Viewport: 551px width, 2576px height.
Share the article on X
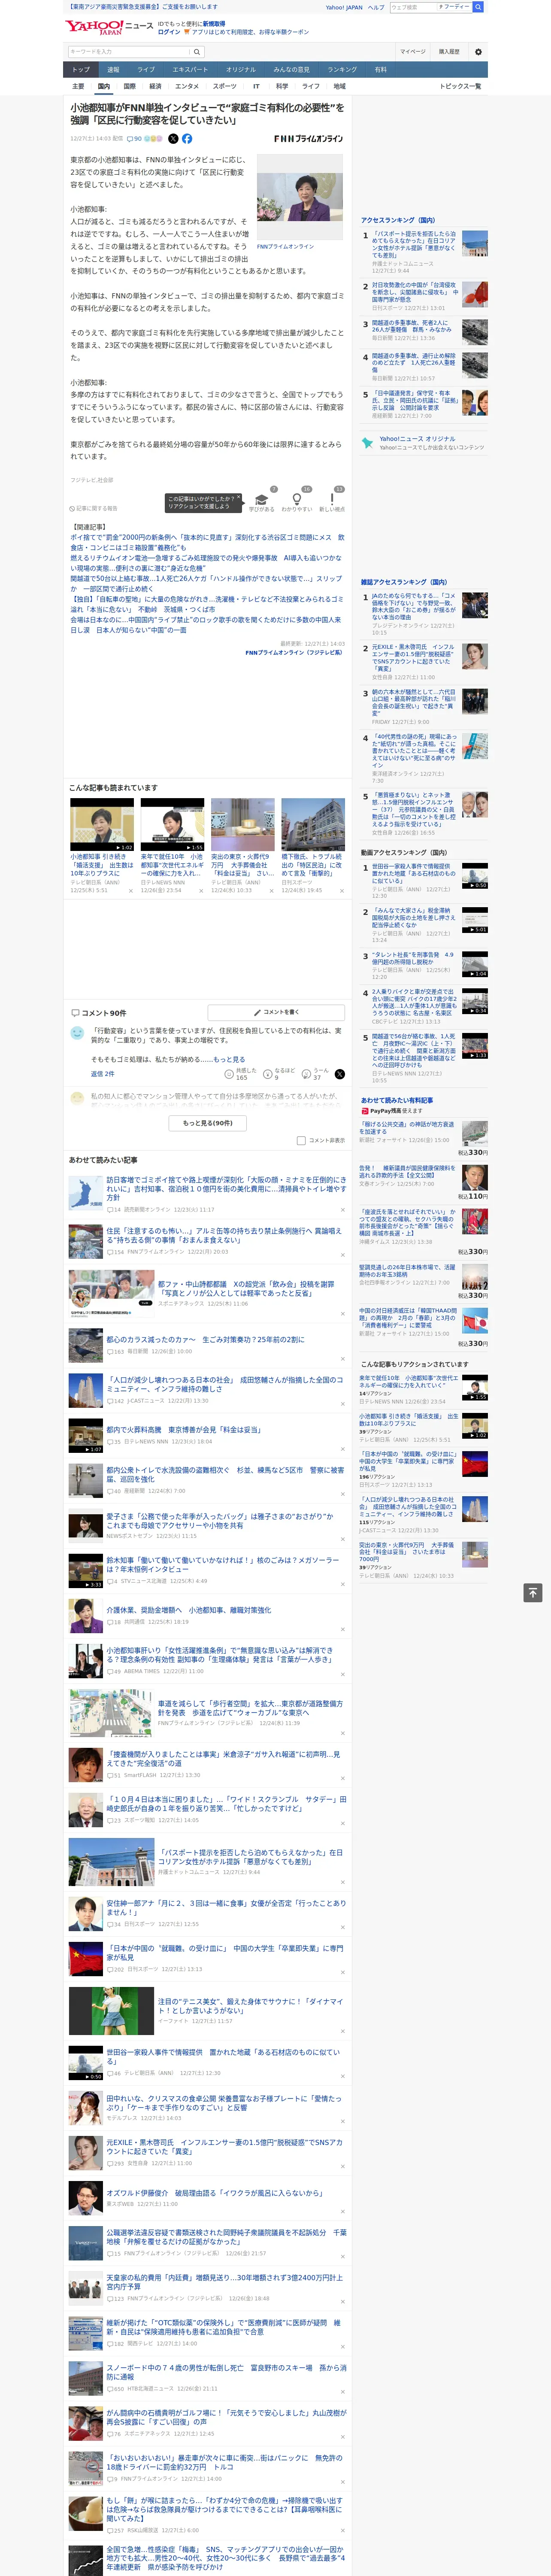pos(173,139)
